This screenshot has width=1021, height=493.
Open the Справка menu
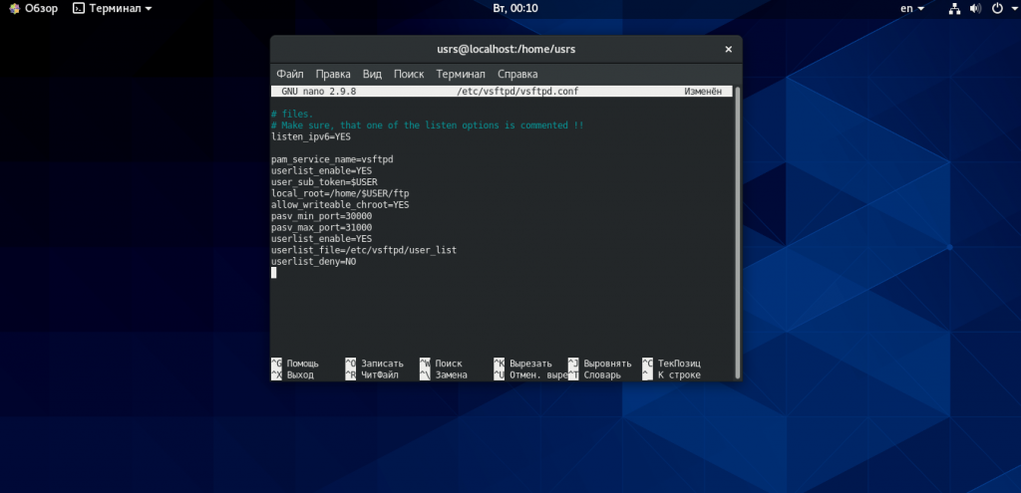pos(517,74)
